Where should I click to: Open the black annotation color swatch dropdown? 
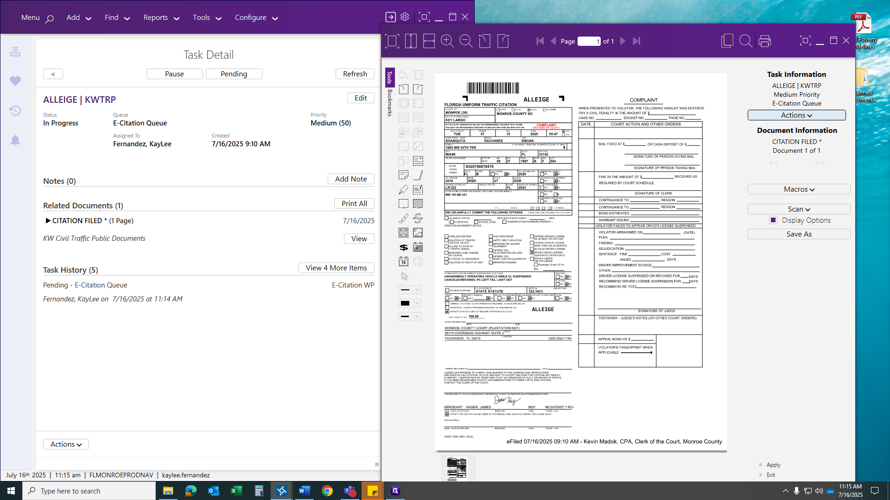coord(410,304)
